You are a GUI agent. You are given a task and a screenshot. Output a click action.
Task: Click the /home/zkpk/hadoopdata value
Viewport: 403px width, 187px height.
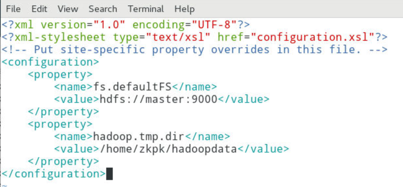[x=168, y=149]
